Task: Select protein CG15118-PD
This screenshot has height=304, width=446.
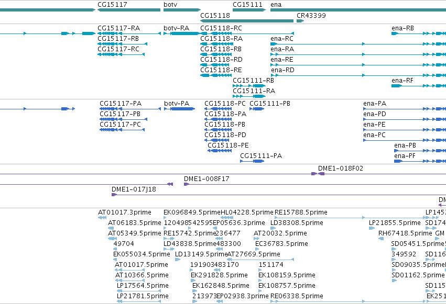Action: (x=225, y=135)
